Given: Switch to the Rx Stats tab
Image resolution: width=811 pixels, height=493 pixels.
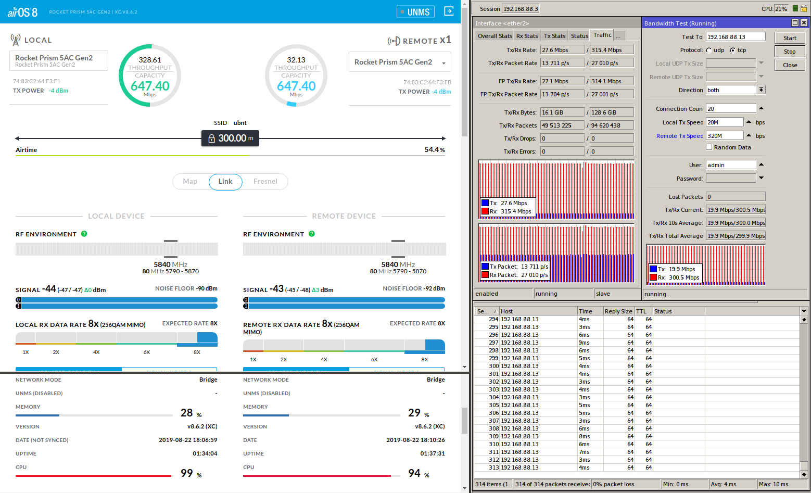Looking at the screenshot, I should (x=527, y=36).
